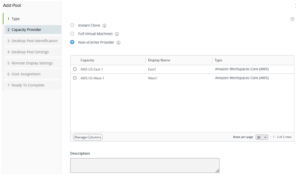
Task: Select the Instant Clone radio option
Action: pyautogui.click(x=72, y=25)
